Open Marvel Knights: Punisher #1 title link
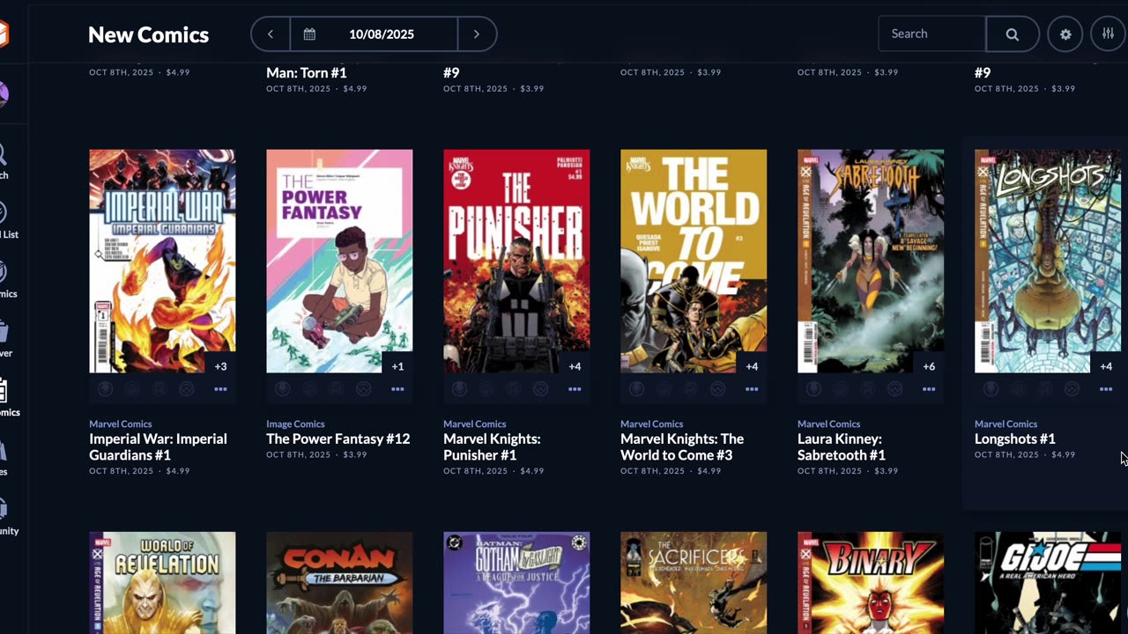The image size is (1128, 634). click(492, 446)
